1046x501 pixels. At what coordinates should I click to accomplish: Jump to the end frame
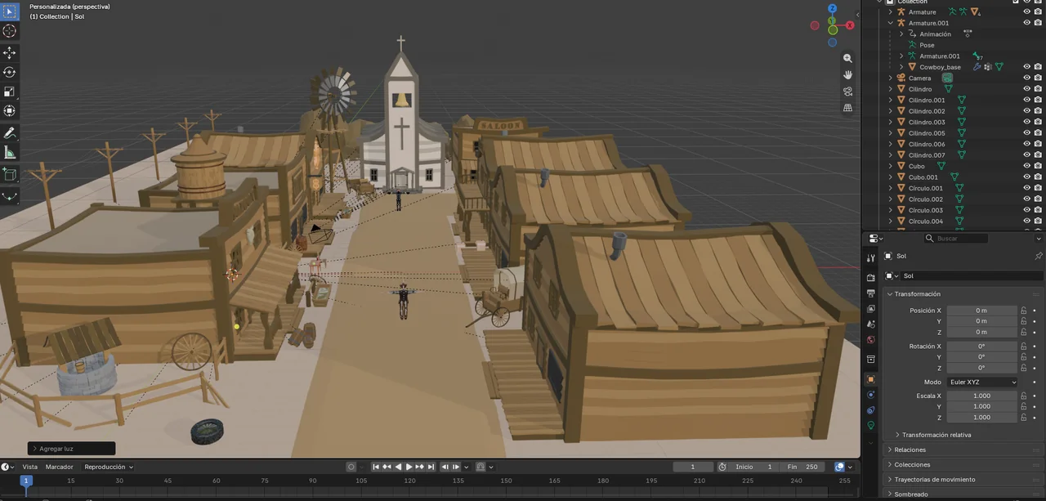point(430,467)
